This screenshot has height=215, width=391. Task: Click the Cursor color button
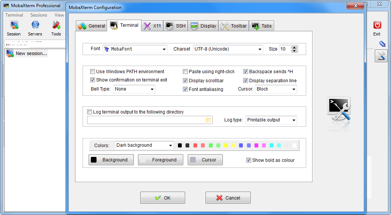click(205, 160)
